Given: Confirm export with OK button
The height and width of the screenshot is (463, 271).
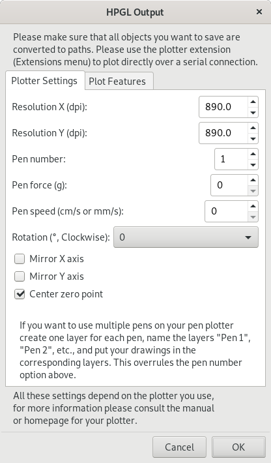Looking at the screenshot, I should (x=238, y=447).
